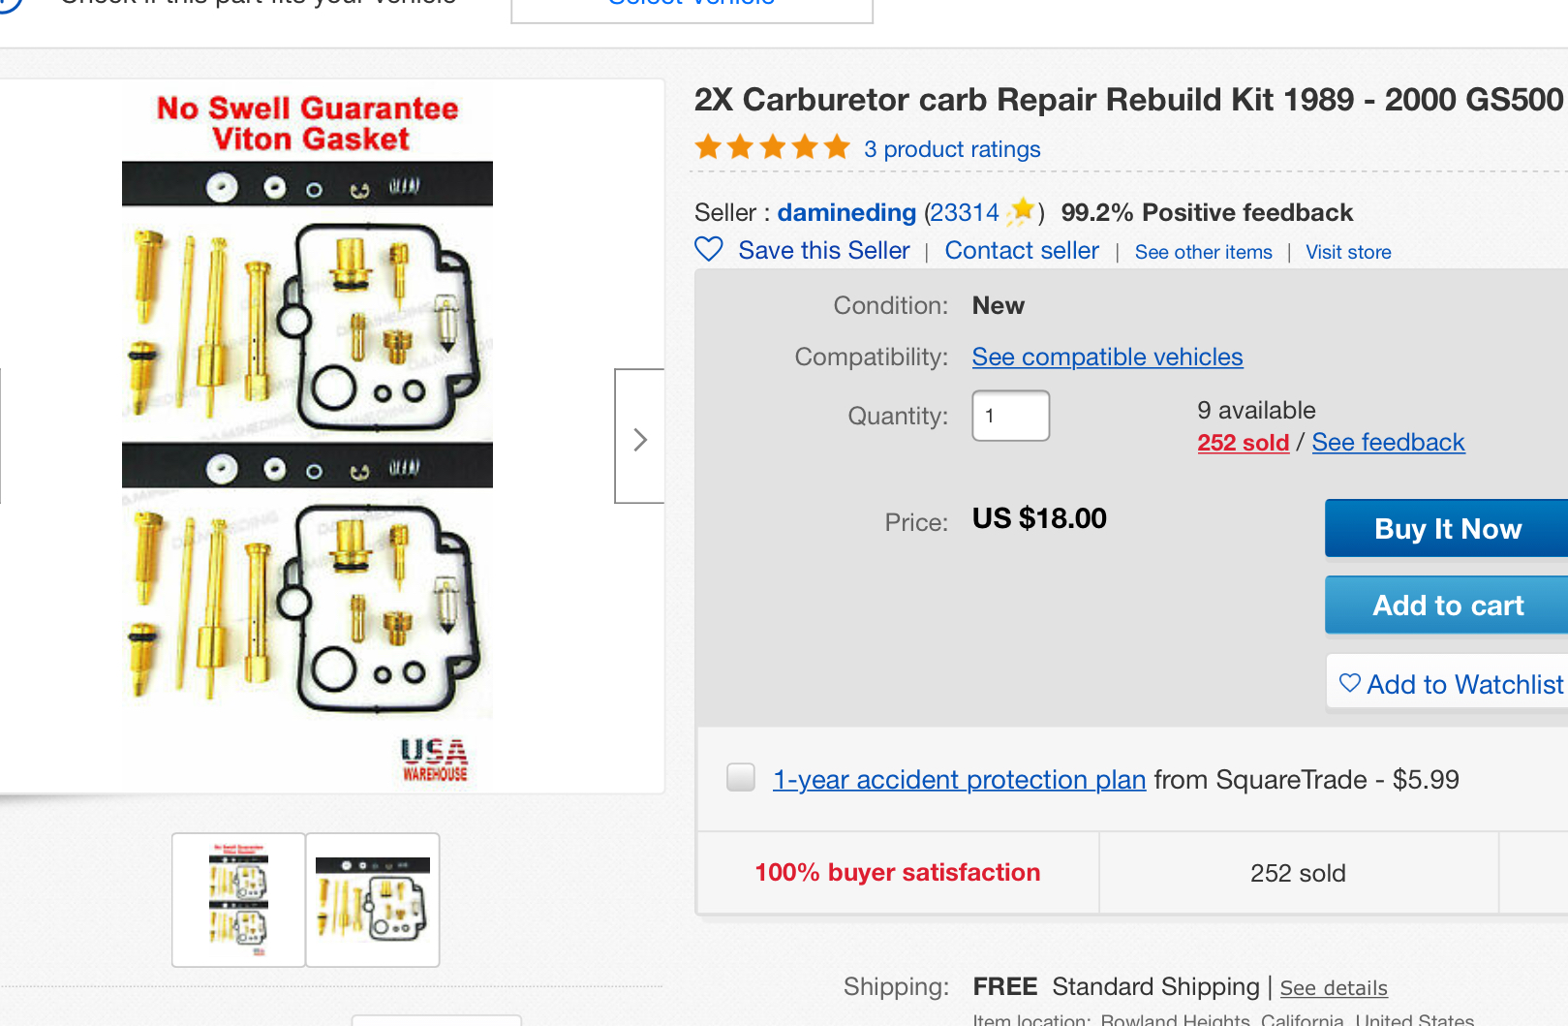Image resolution: width=1568 pixels, height=1026 pixels.
Task: Open the See feedback link
Action: click(x=1388, y=443)
